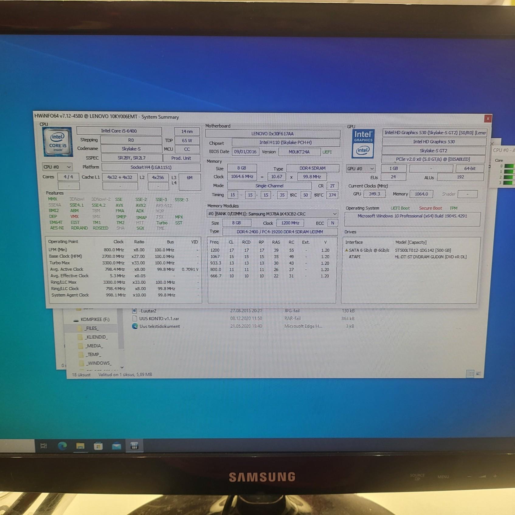Viewport: 515px width, 515px height.
Task: Click the UEFI Boot indicator
Action: point(400,208)
